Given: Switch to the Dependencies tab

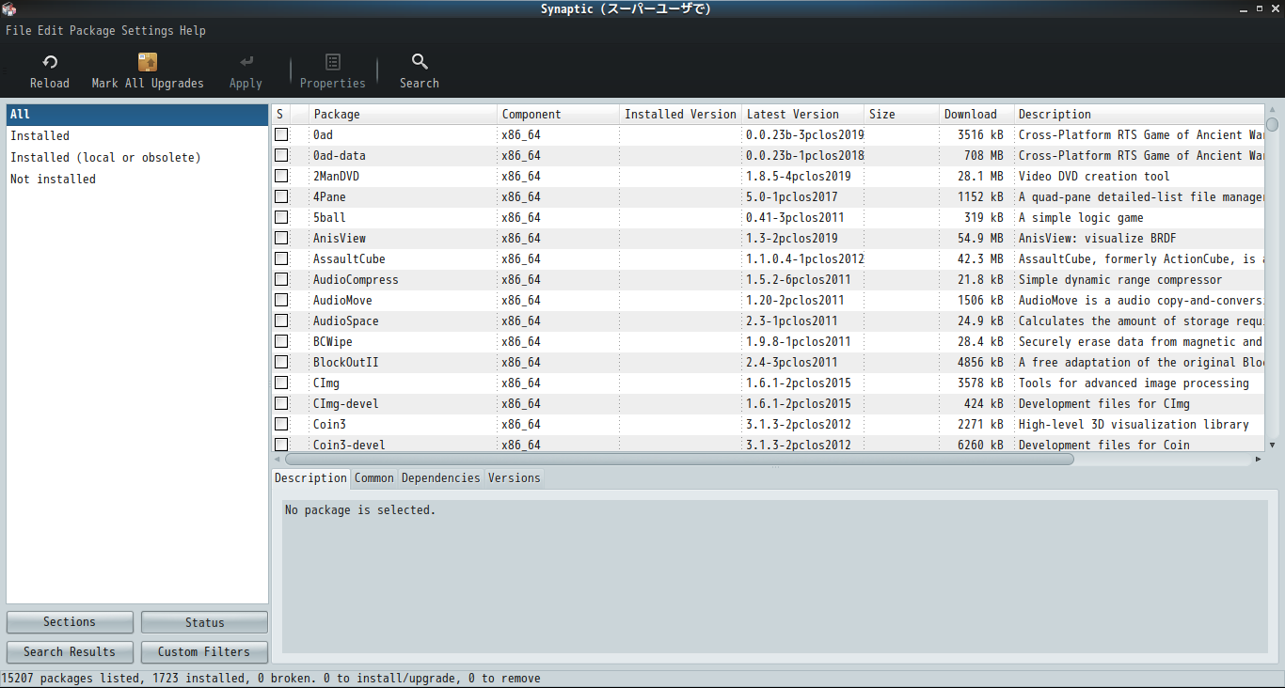Looking at the screenshot, I should [x=441, y=477].
